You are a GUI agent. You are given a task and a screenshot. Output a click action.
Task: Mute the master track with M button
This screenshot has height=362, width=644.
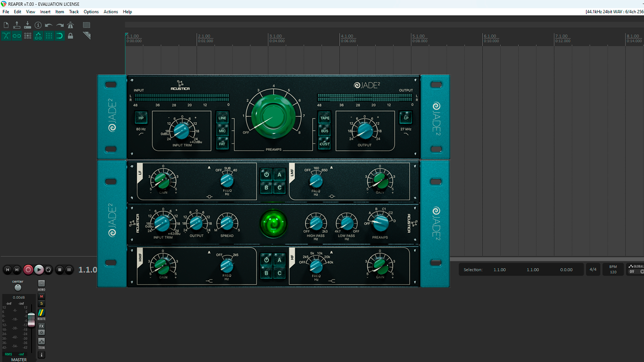(41, 296)
